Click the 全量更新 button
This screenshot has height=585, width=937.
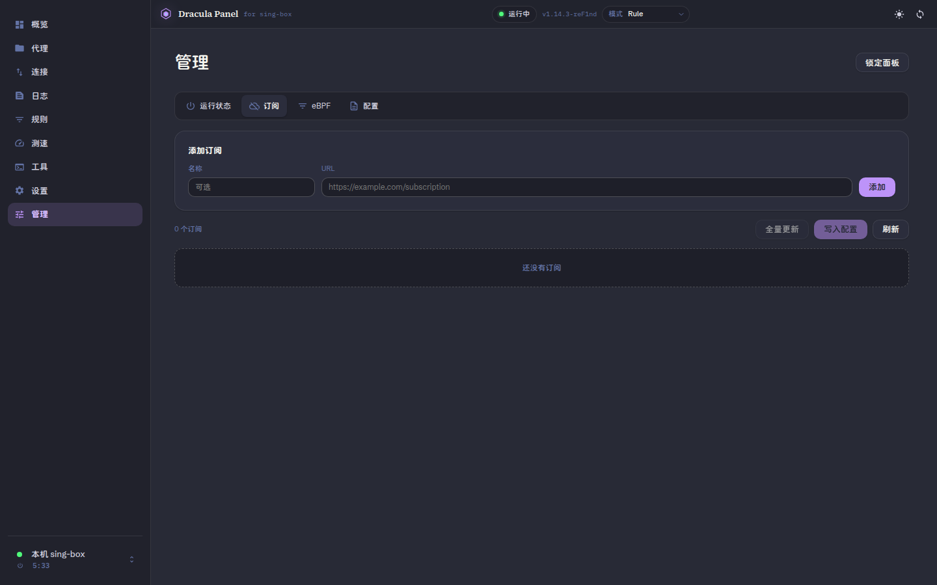pos(781,229)
